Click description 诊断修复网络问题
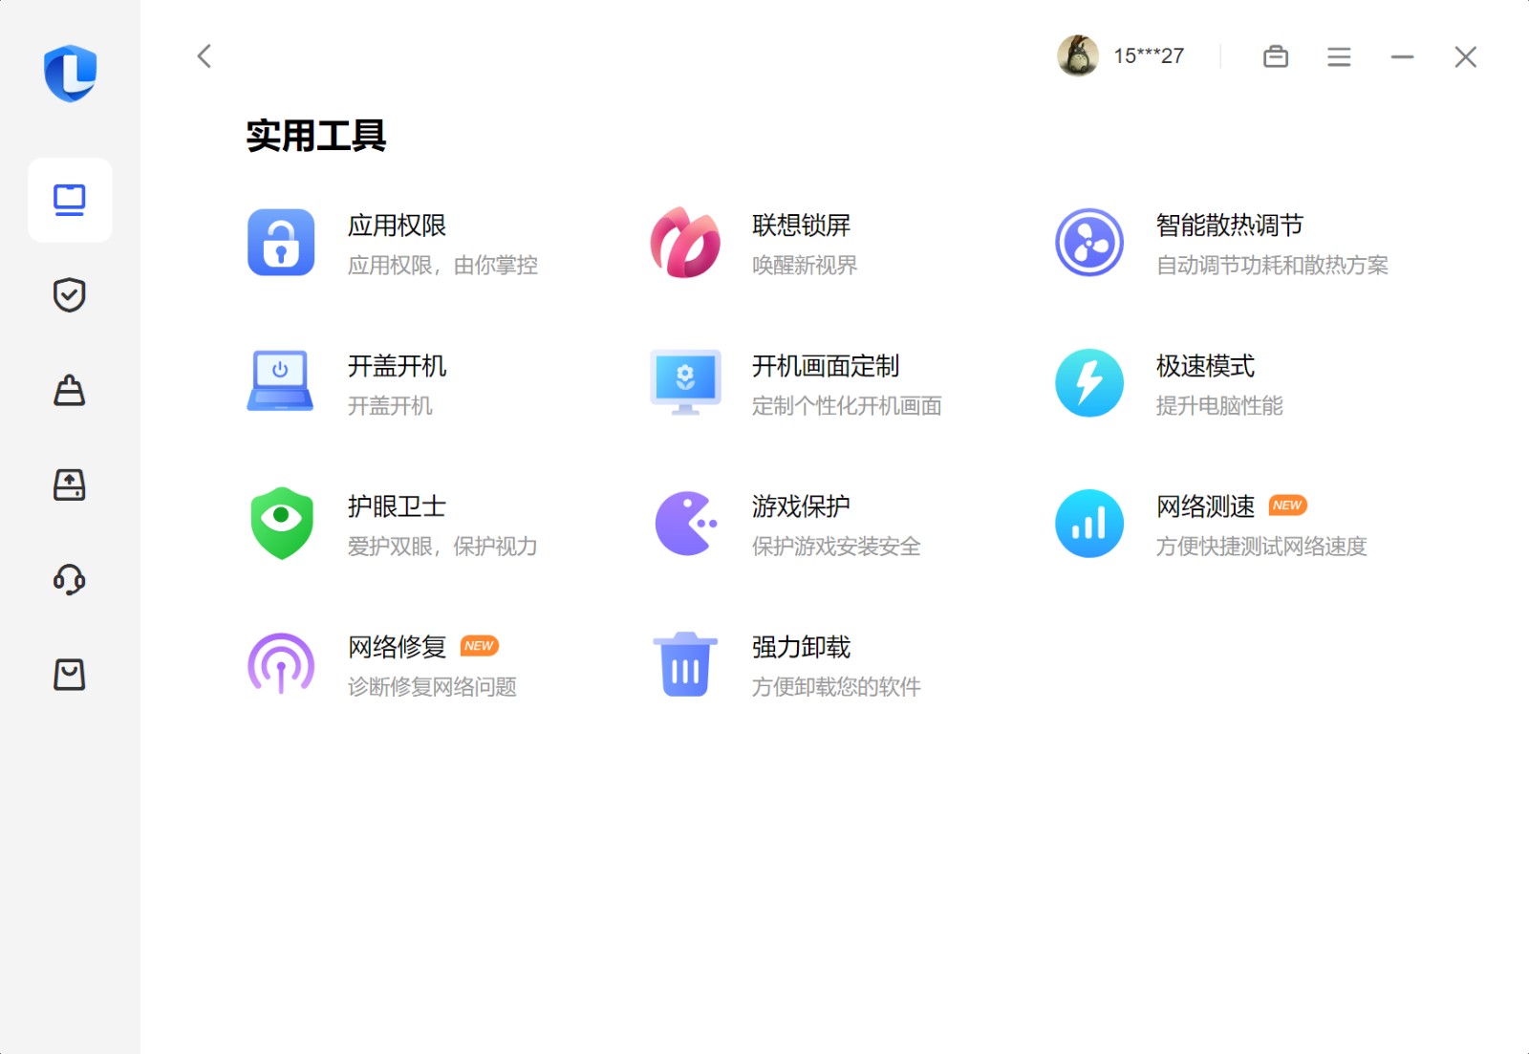The width and height of the screenshot is (1529, 1054). coord(432,687)
